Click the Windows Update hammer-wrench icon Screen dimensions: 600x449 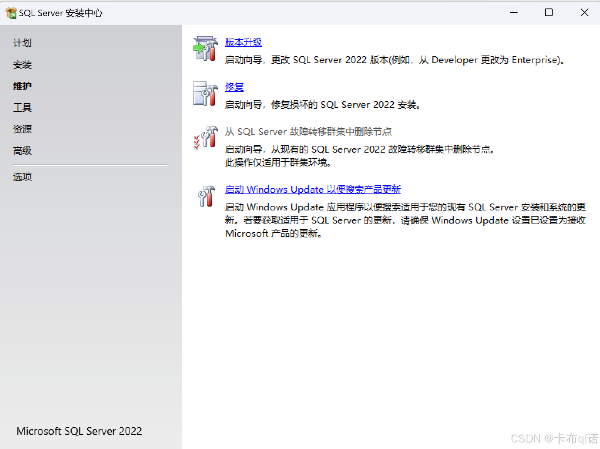205,197
